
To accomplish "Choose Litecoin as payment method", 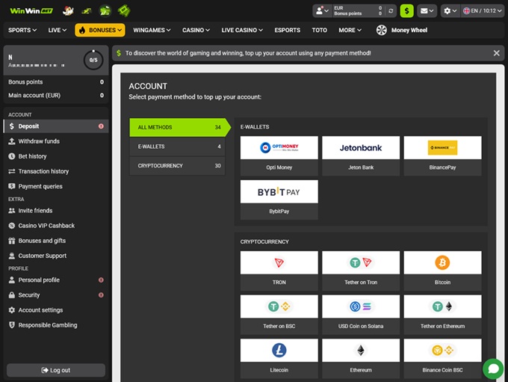I will click(279, 355).
